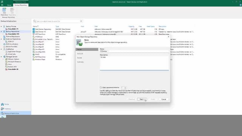Viewport: 242px width, 136px height.
Task: Sort list by the Name column header
Action: tap(36, 26)
